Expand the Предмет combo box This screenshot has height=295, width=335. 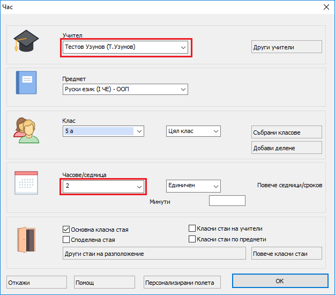183,89
